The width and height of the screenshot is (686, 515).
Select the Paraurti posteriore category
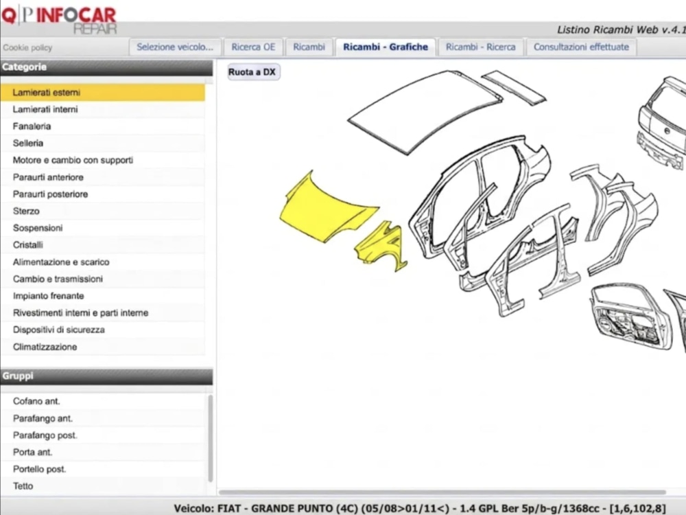tap(102, 194)
